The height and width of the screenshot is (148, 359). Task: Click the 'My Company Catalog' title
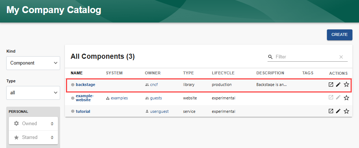[54, 10]
